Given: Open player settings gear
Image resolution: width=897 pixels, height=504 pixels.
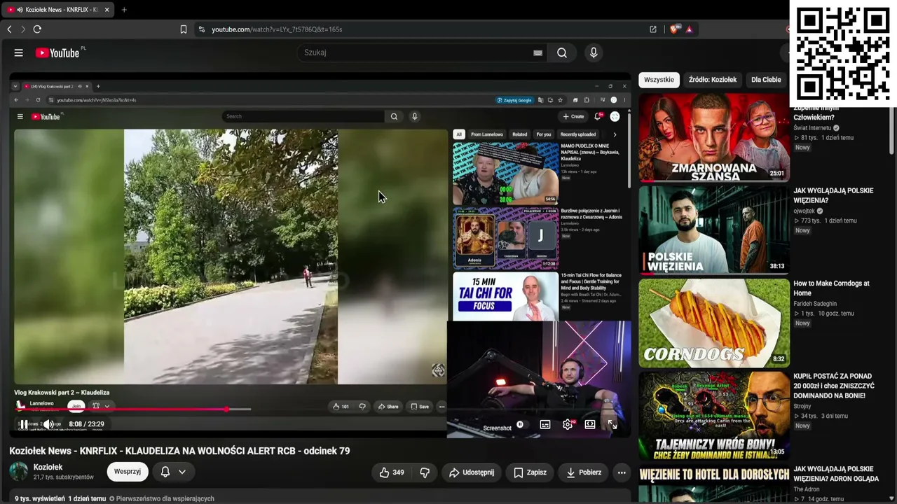Looking at the screenshot, I should [x=568, y=424].
